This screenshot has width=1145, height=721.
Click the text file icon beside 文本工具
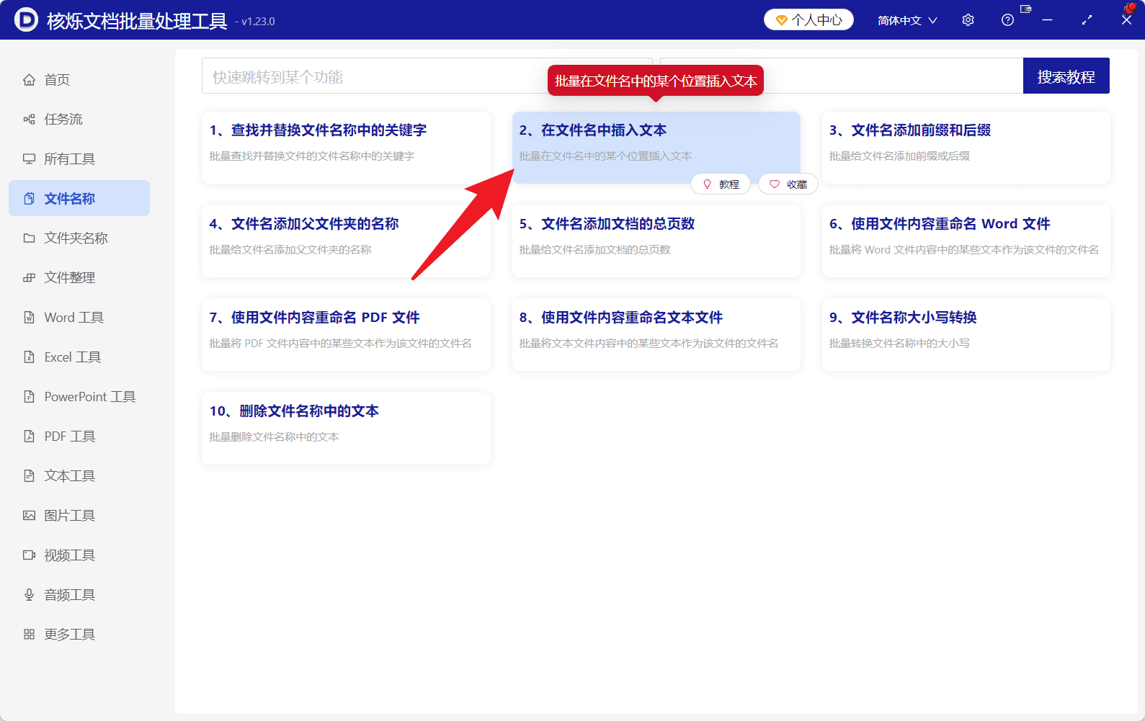29,476
